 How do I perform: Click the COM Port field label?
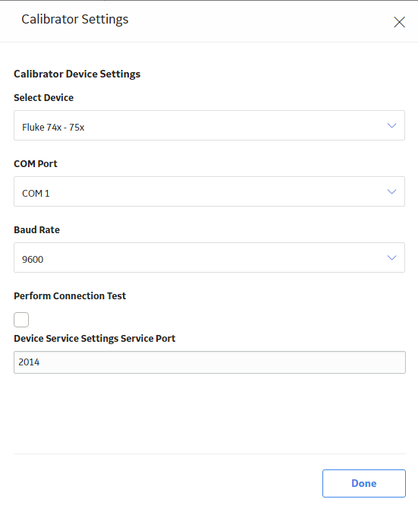tap(36, 163)
